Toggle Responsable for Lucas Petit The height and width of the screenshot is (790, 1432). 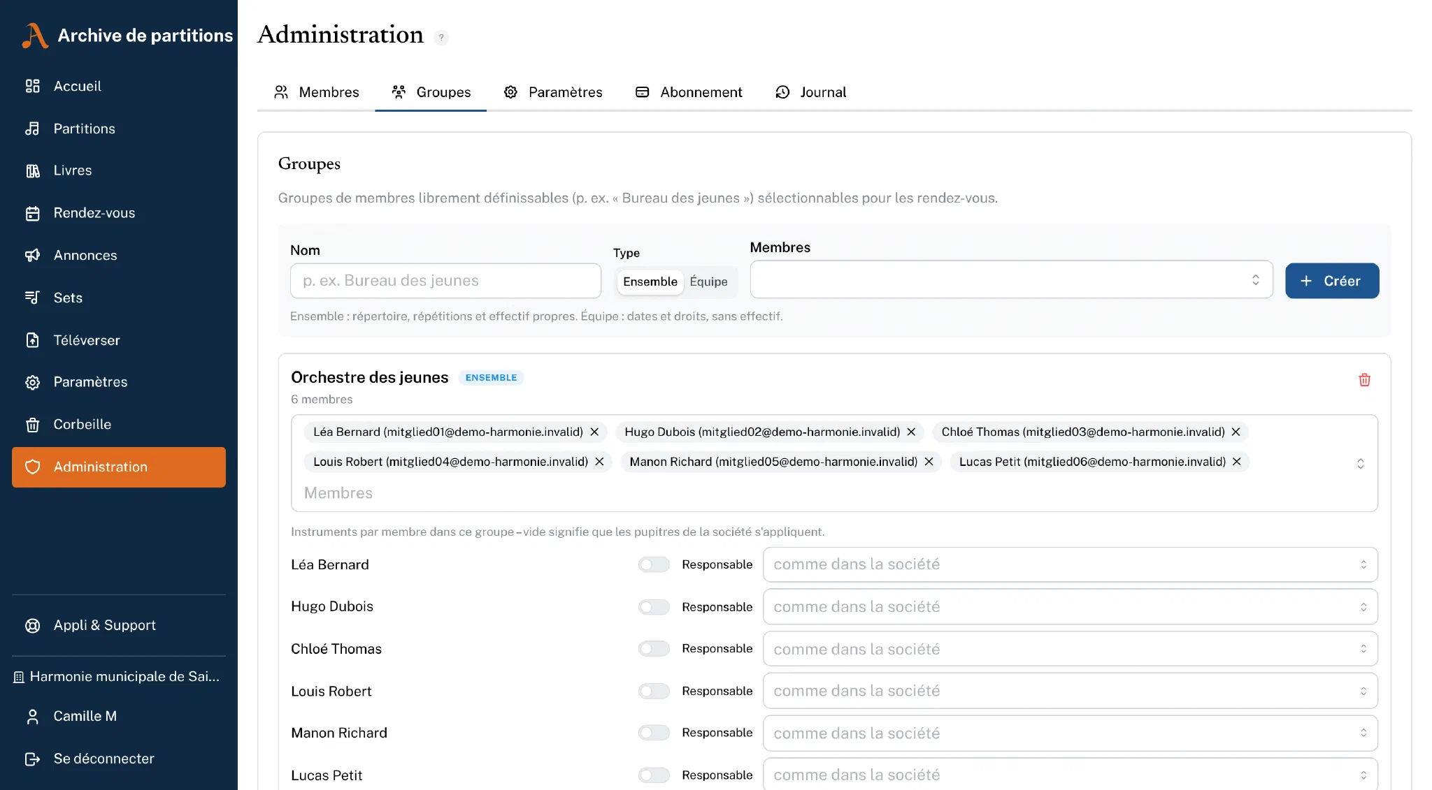click(654, 775)
